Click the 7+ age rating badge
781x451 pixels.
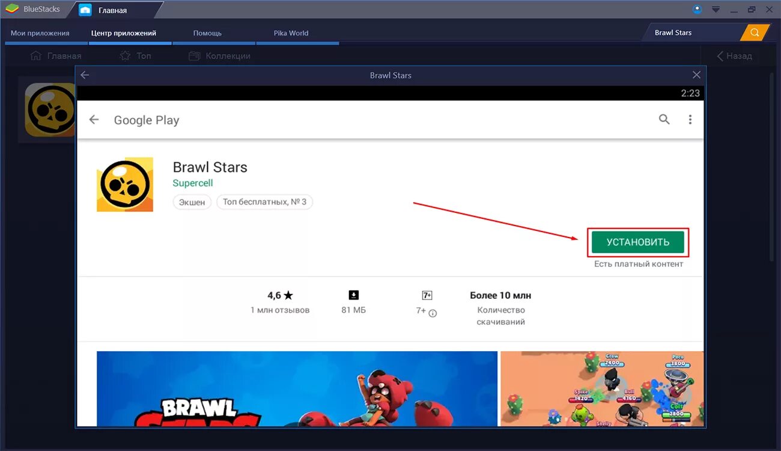(x=427, y=295)
